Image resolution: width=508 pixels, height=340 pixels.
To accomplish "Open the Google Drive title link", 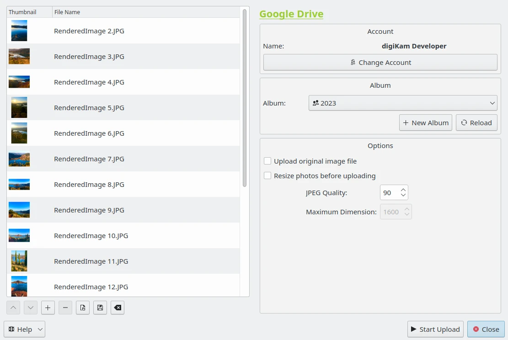I will pyautogui.click(x=291, y=14).
